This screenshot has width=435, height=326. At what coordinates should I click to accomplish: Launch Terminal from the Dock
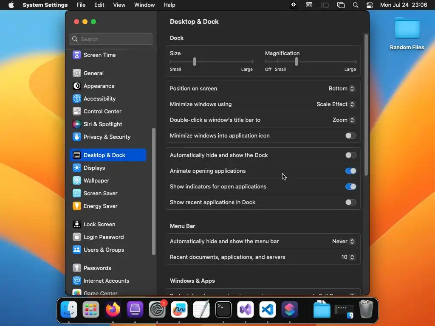[x=223, y=309]
